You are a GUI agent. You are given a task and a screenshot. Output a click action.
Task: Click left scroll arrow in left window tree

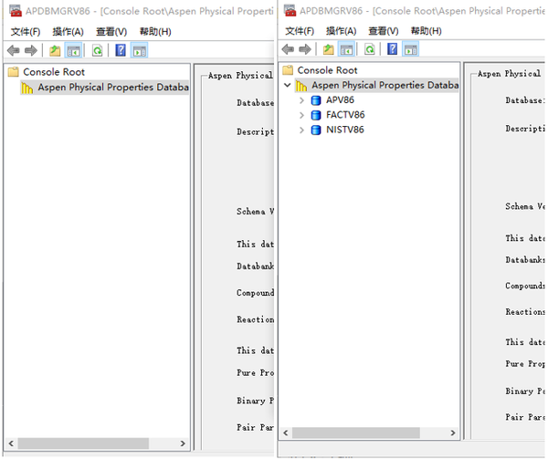(x=11, y=443)
